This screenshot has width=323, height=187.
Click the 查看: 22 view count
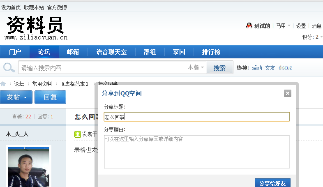(22, 117)
